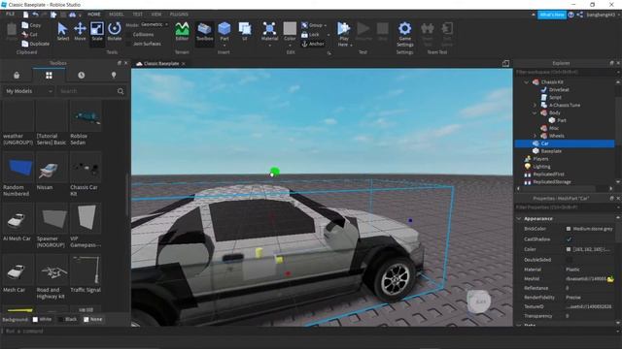Collapse the Chassis Kit tree node
The width and height of the screenshot is (622, 349).
click(x=527, y=82)
